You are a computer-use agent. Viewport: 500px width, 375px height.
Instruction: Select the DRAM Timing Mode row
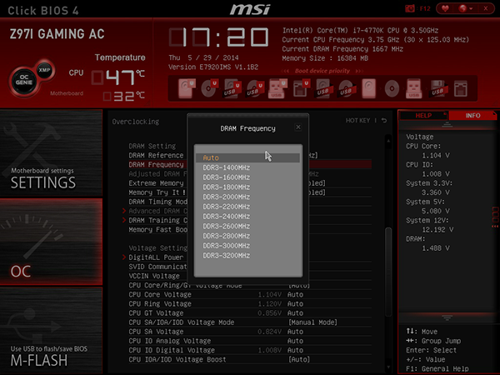click(x=250, y=202)
